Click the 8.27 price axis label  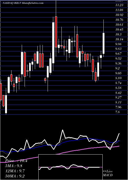point(119,97)
